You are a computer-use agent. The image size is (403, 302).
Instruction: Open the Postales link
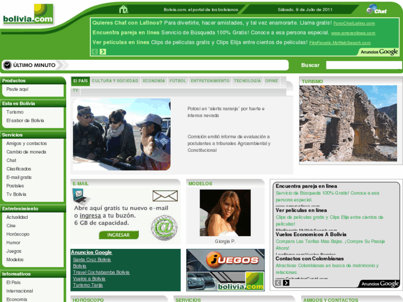tap(15, 186)
